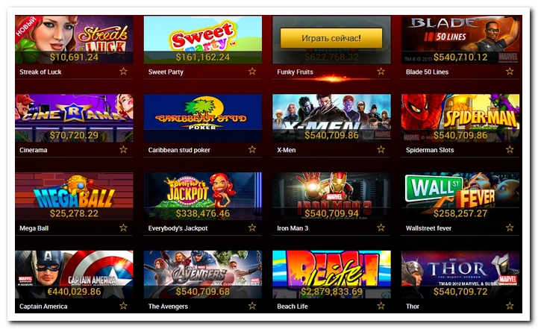Star the Spiderman Slots game
Viewport: 538px width, 329px height.
pyautogui.click(x=510, y=149)
